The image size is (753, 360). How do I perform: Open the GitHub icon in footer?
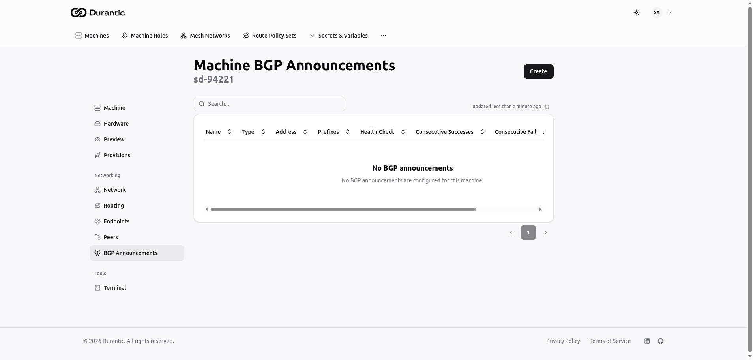(x=661, y=341)
